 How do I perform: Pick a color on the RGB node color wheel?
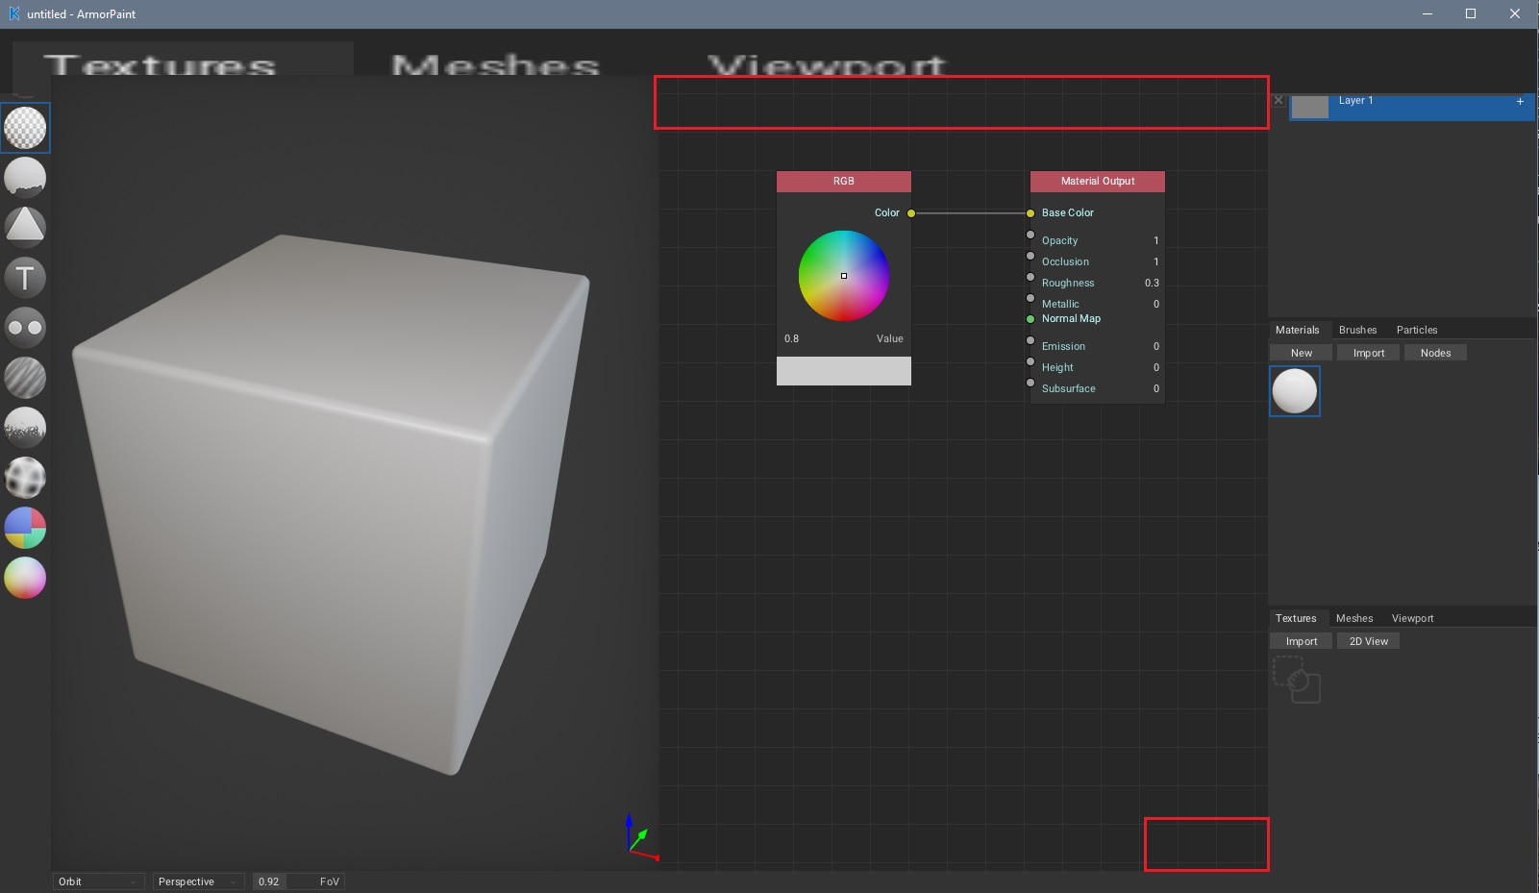click(843, 276)
